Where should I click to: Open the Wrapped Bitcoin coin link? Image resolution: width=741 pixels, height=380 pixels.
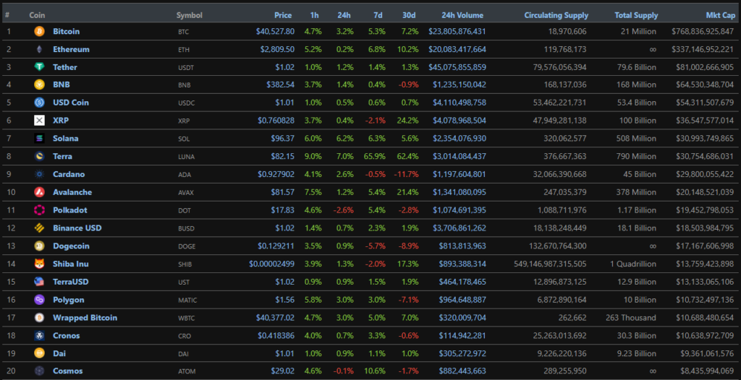point(85,318)
